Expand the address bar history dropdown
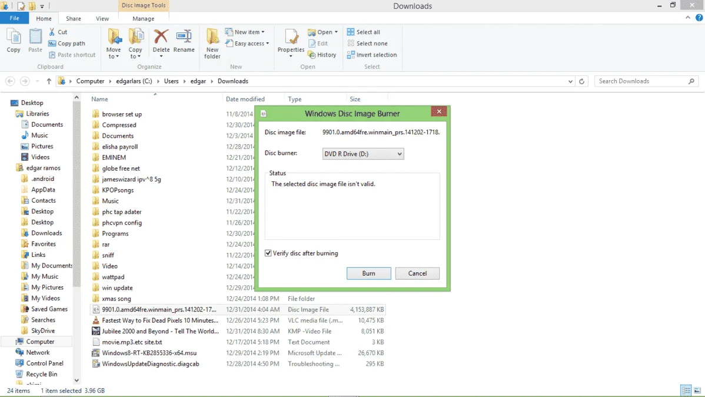This screenshot has width=705, height=397. [x=570, y=81]
